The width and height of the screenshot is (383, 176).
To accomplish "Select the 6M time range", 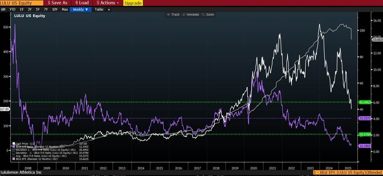I will click(3, 9).
